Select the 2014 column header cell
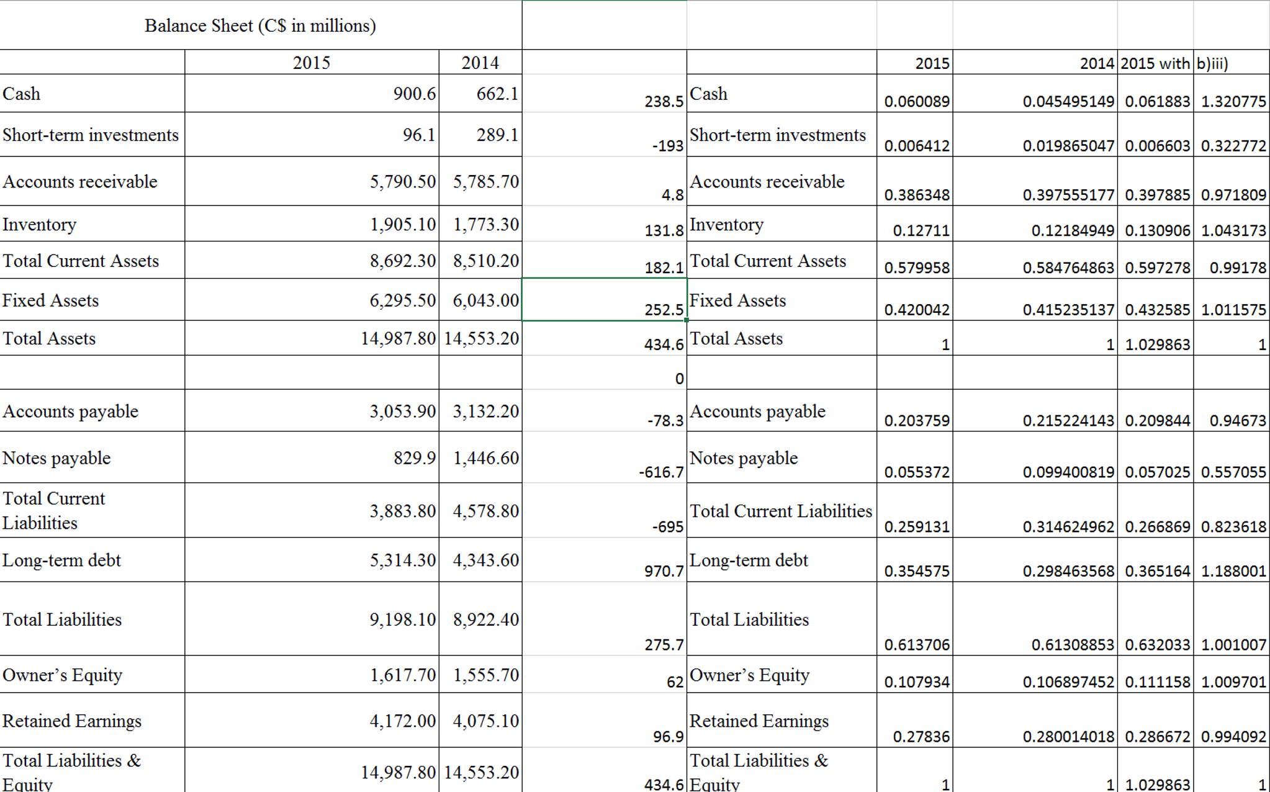 tap(480, 62)
